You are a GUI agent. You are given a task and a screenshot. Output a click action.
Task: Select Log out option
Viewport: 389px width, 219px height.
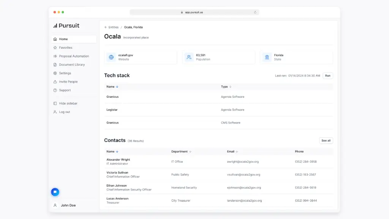coord(74,112)
